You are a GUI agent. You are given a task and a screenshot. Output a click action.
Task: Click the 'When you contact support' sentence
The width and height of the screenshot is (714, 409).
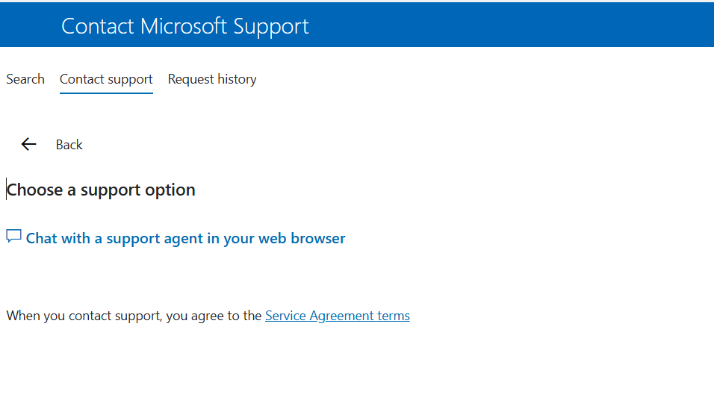point(134,316)
